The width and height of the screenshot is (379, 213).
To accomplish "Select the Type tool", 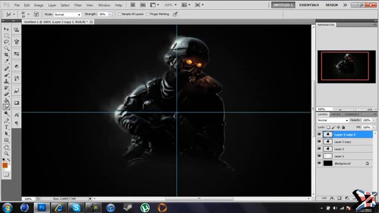I will coord(7,127).
